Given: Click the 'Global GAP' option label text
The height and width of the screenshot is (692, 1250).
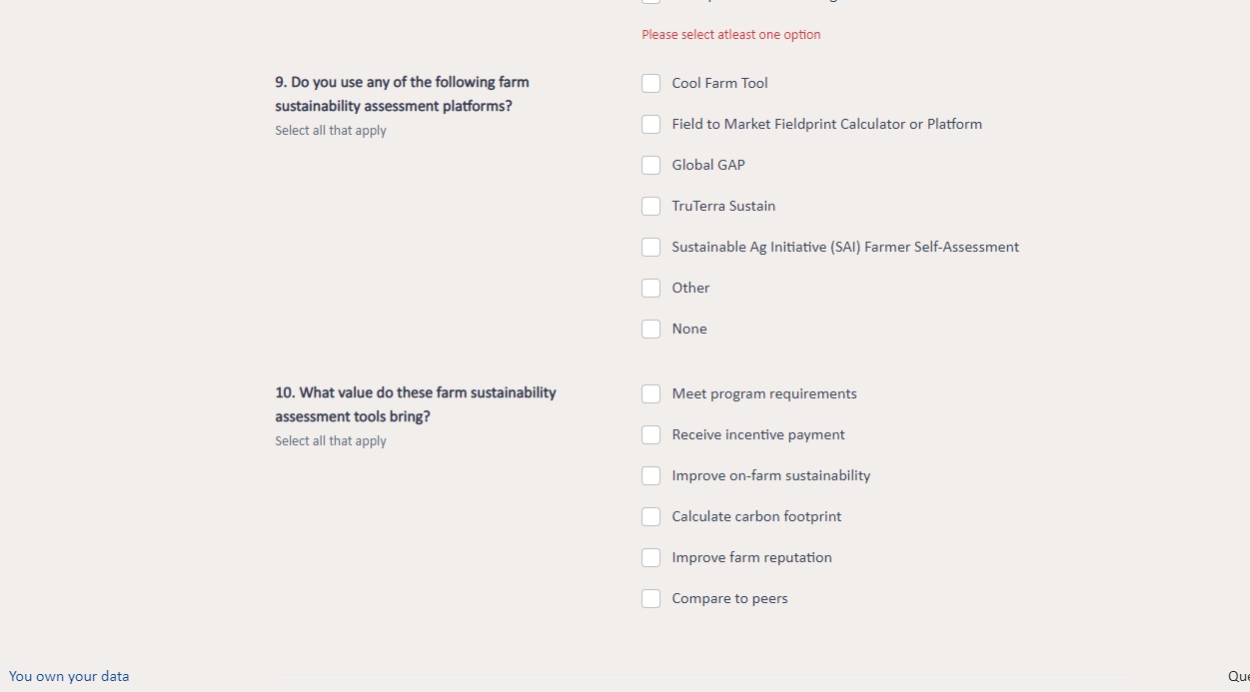Looking at the screenshot, I should (x=708, y=165).
